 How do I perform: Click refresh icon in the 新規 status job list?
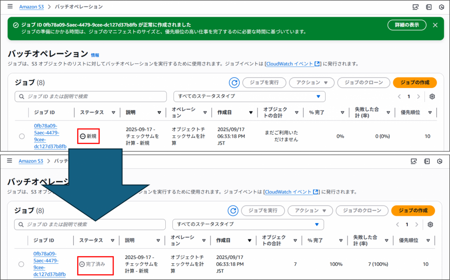(x=235, y=83)
